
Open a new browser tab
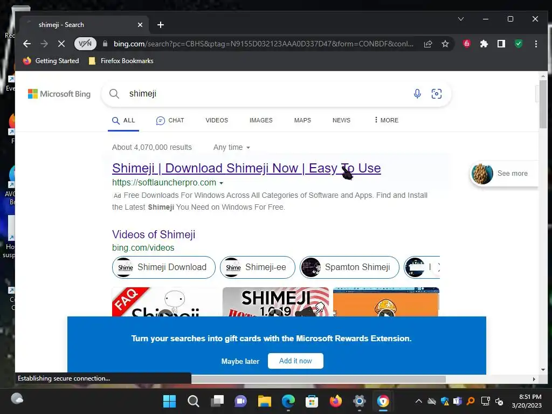[161, 25]
